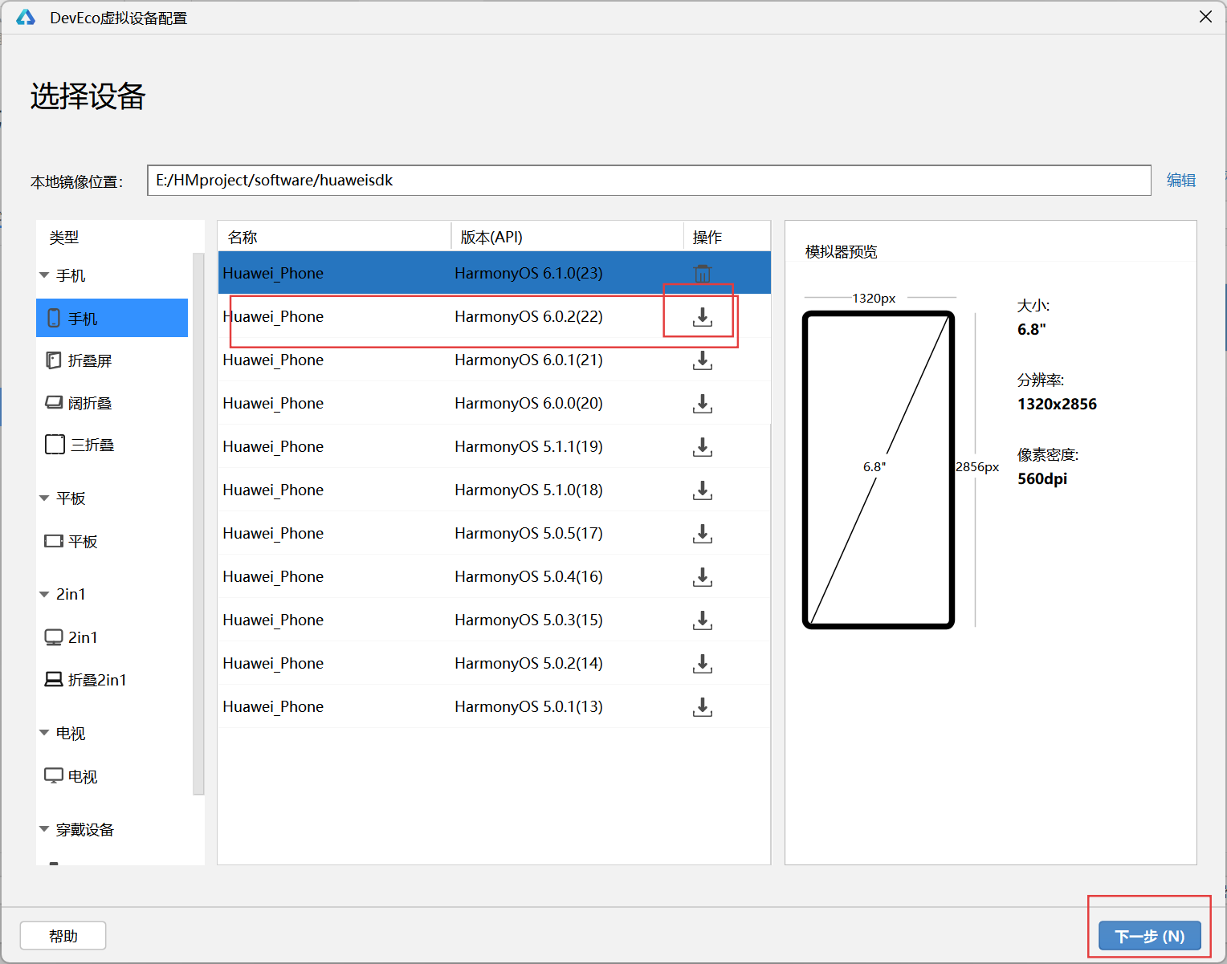Download the HarmonyOS 5.0.1(13) image

click(703, 707)
